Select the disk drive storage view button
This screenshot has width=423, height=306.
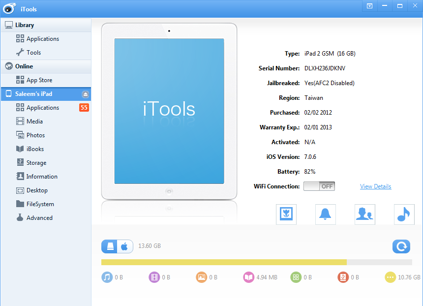tap(110, 246)
